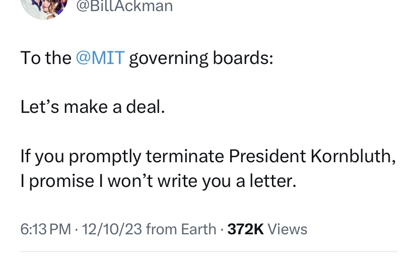Viewport: 417px width, 260px height.
Task: Click the word 'terminate' in tweet
Action: pyautogui.click(x=185, y=156)
